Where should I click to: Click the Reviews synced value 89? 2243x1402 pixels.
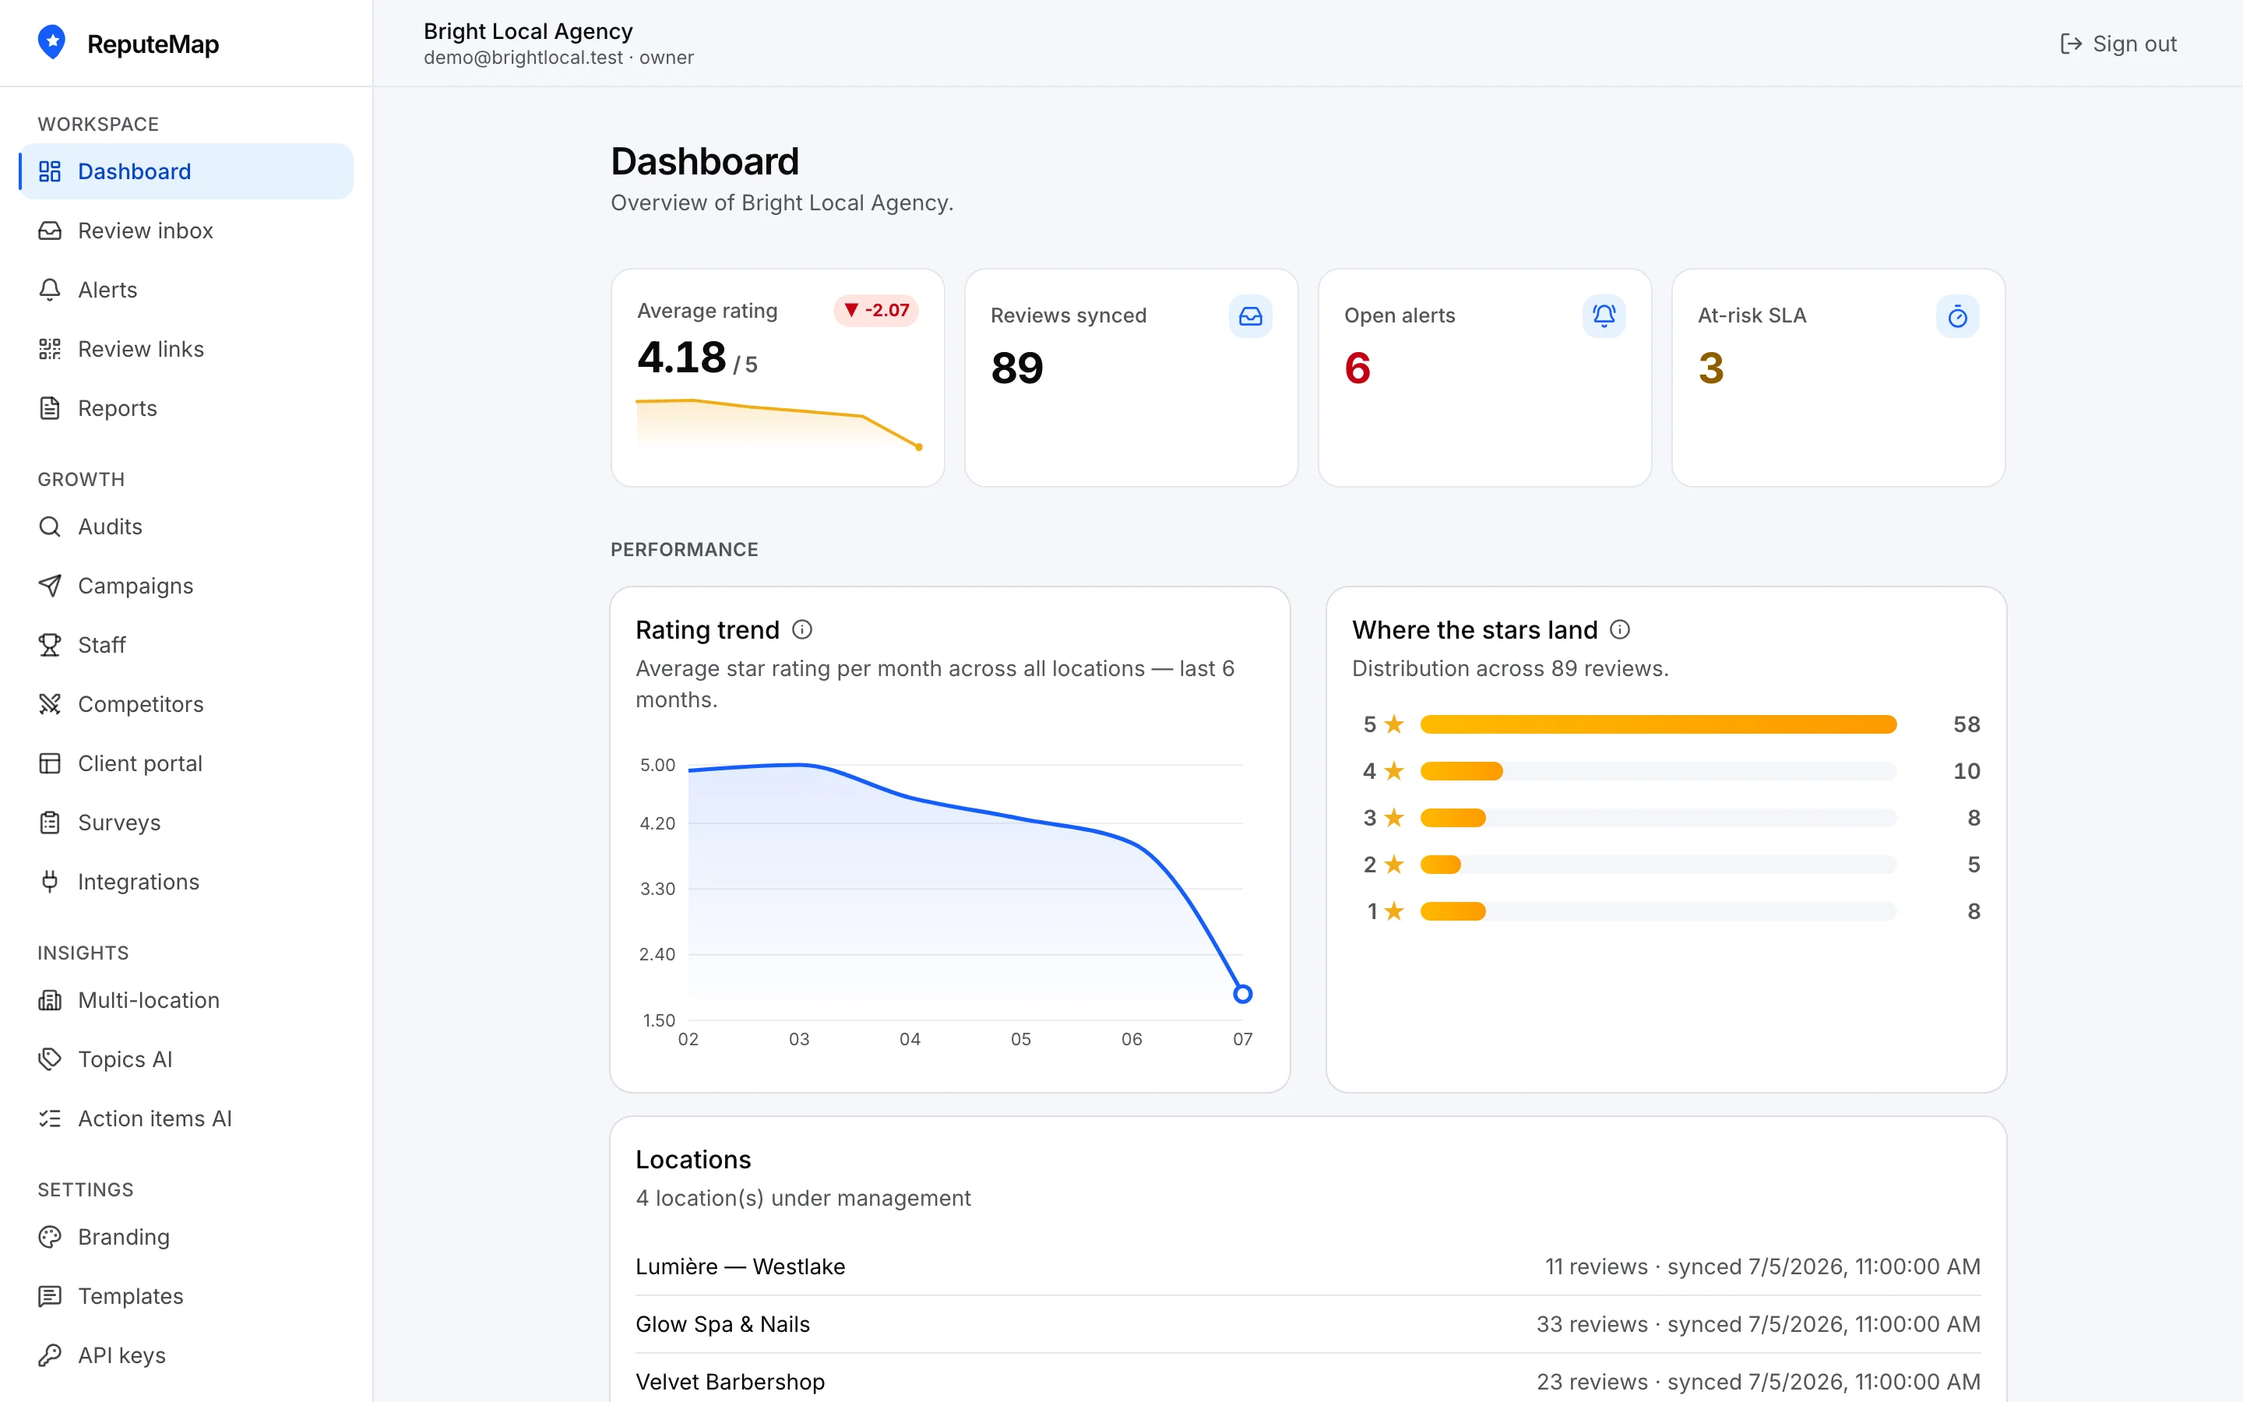[x=1017, y=368]
